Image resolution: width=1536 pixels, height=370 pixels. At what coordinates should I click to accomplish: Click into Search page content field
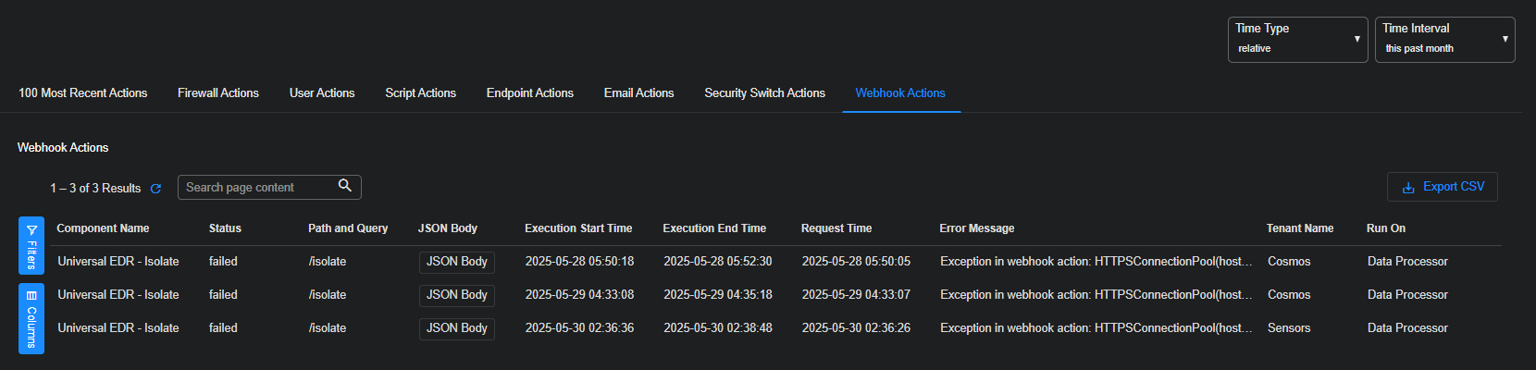(x=259, y=188)
